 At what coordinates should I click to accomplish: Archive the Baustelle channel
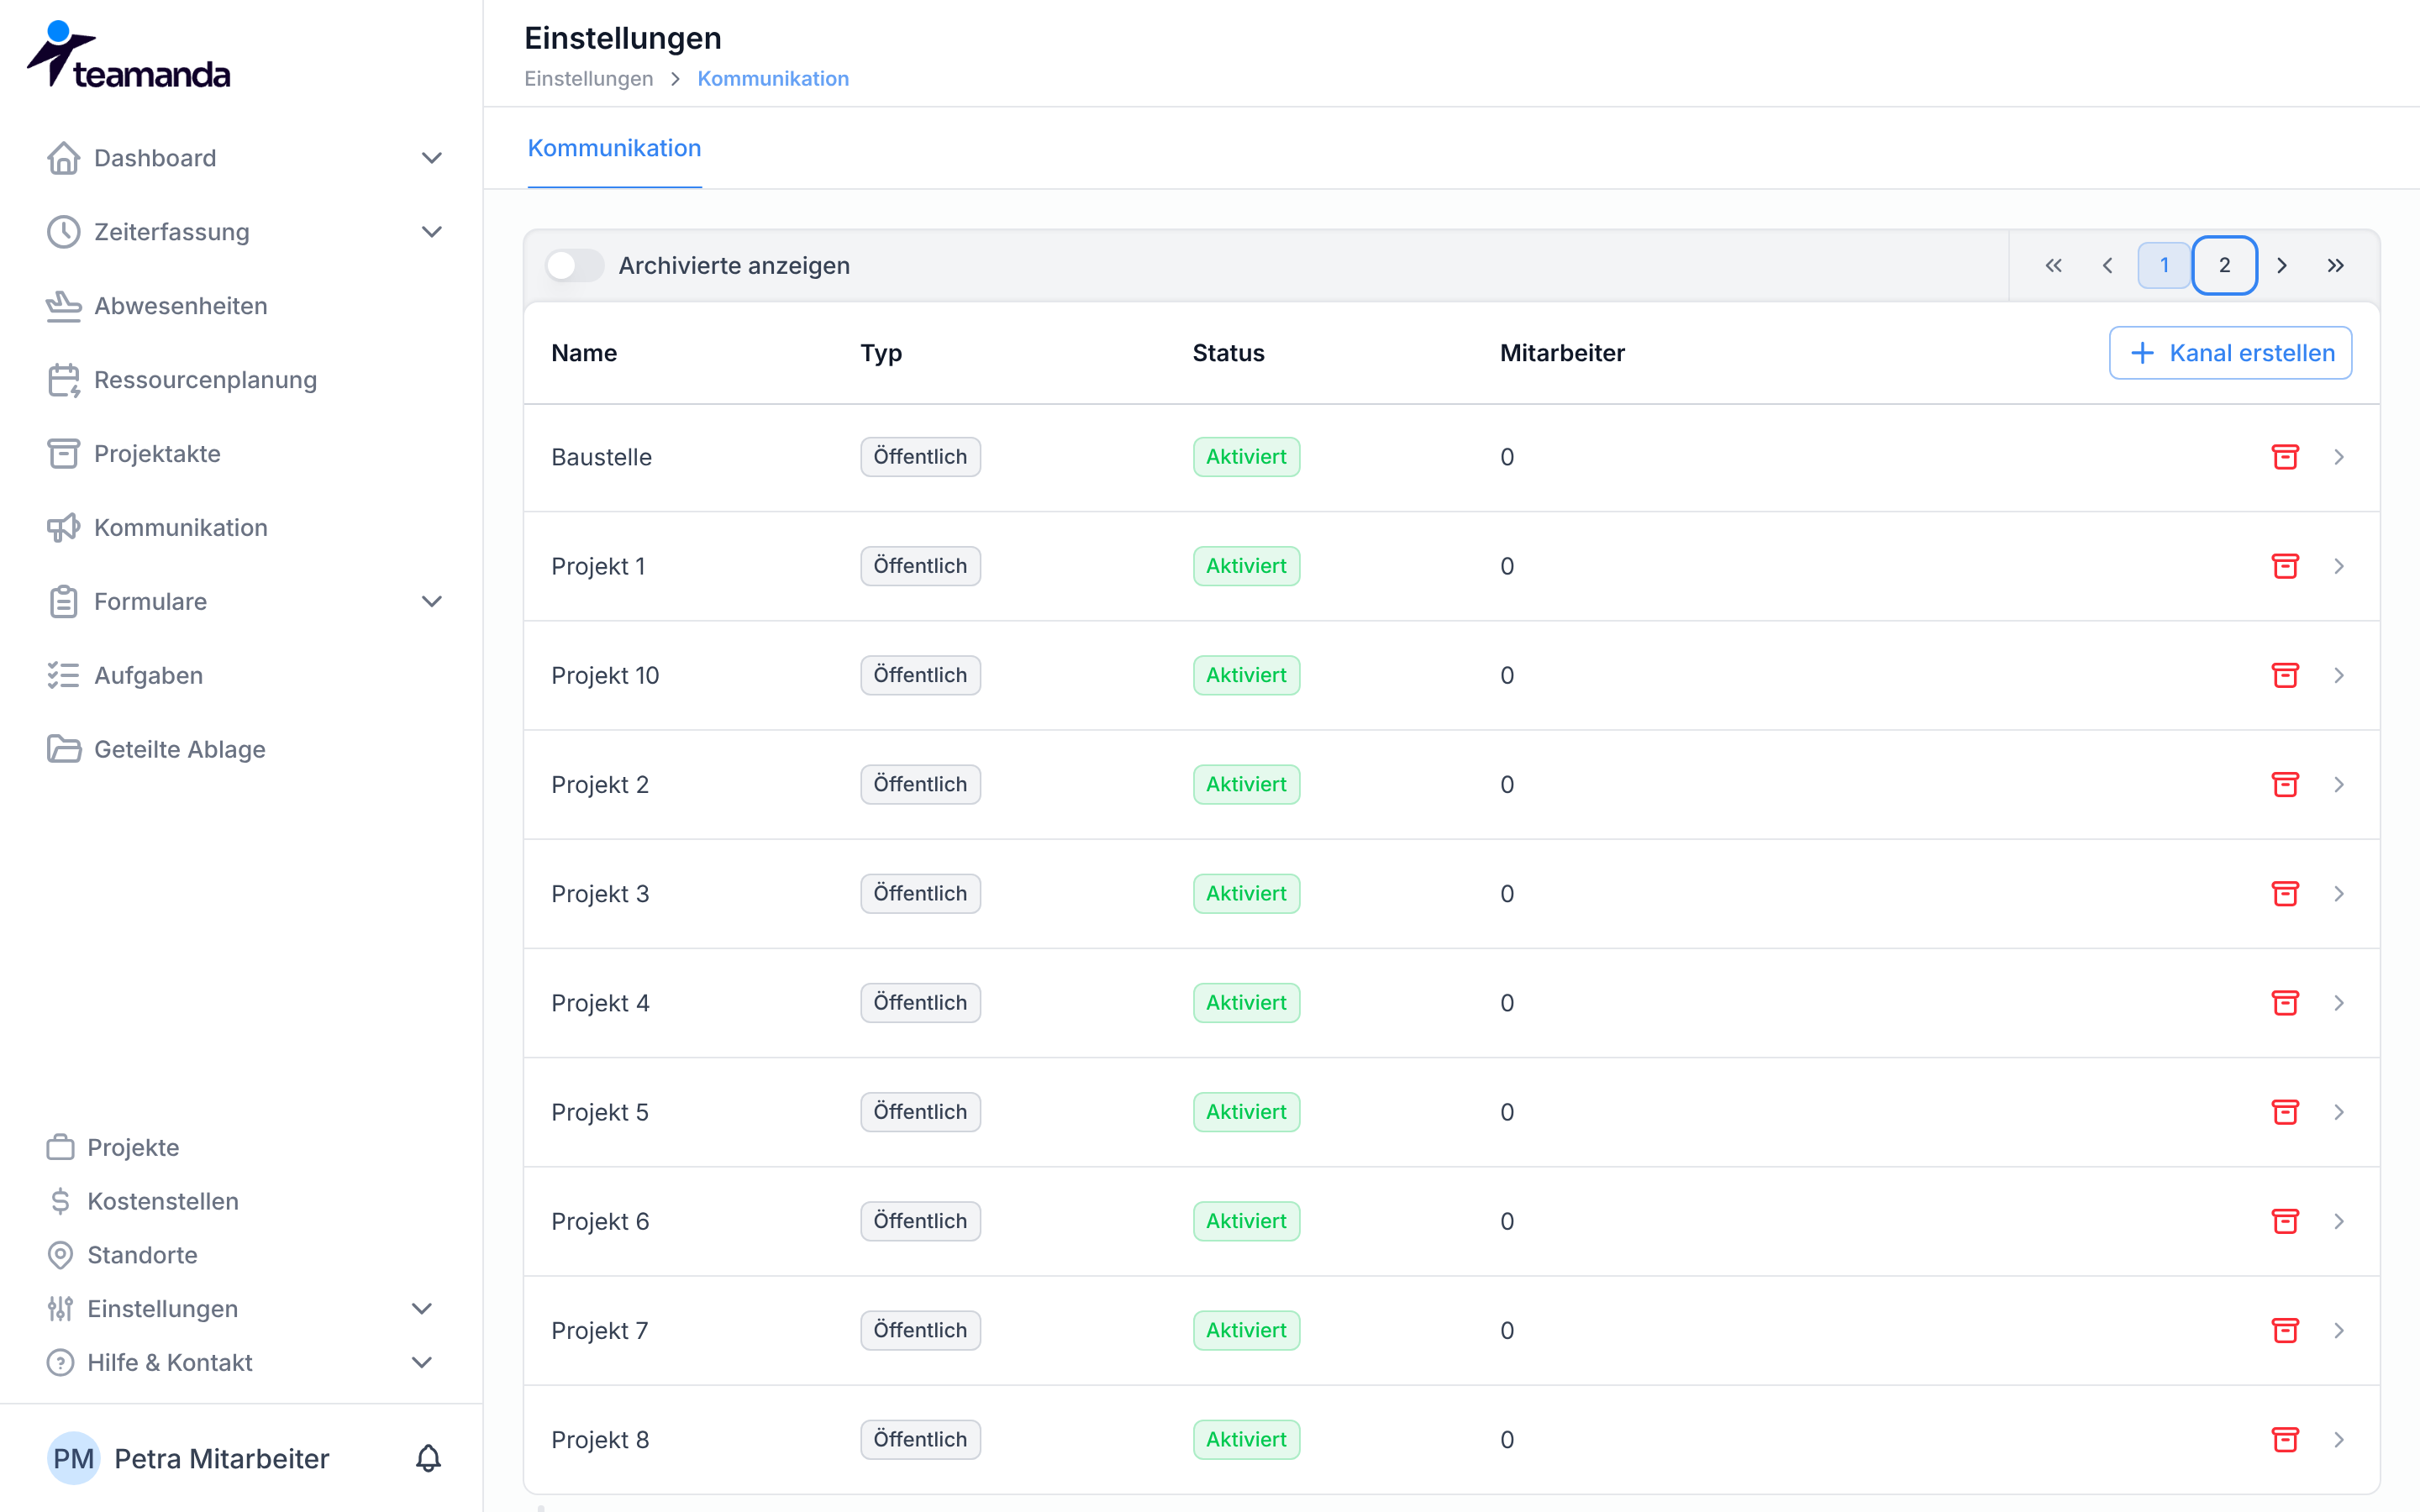2285,457
